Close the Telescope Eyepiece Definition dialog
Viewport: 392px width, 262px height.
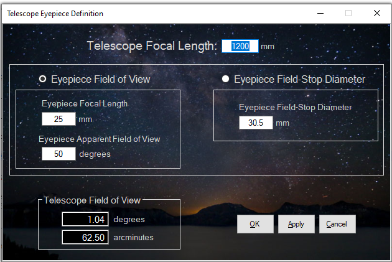(x=377, y=13)
